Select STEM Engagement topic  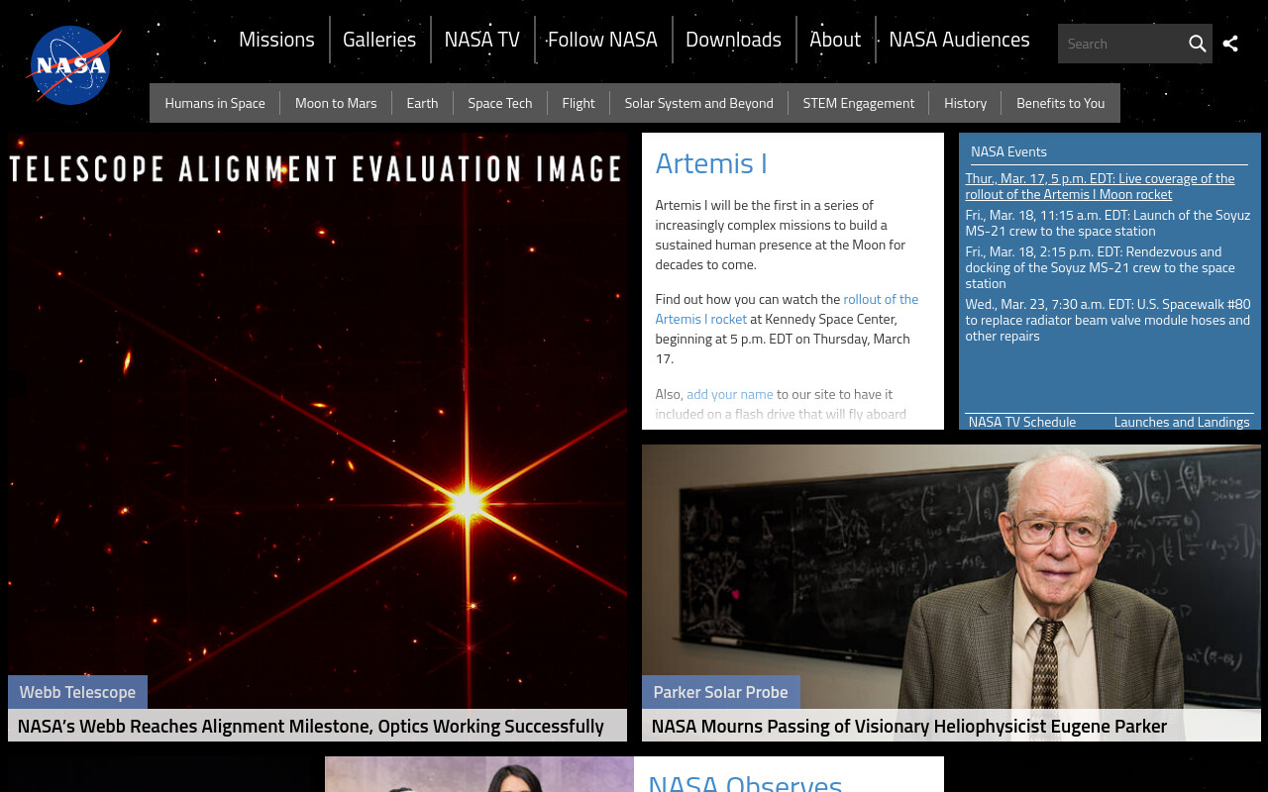point(859,103)
